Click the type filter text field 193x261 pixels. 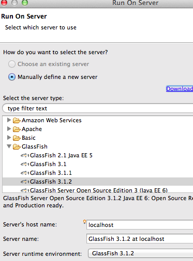click(x=98, y=108)
